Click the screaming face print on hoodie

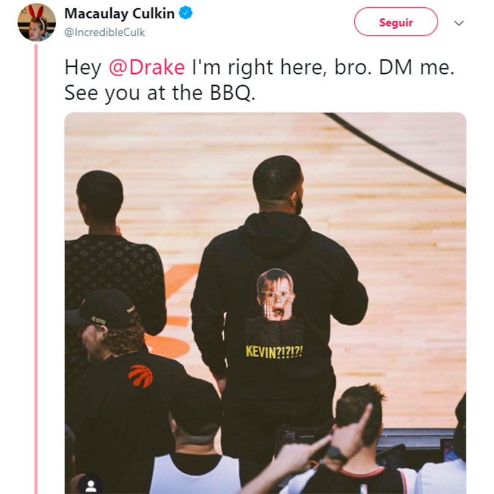tap(276, 295)
